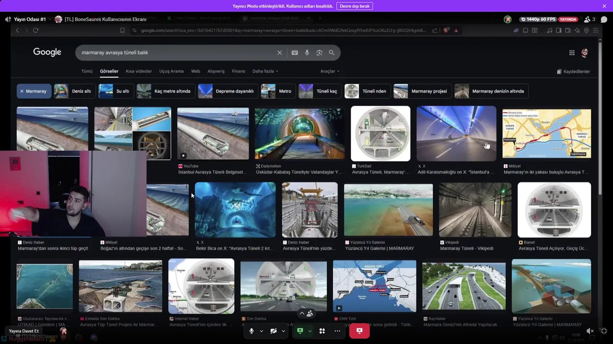This screenshot has width=613, height=344.
Task: Unmute the stream volume speaker icon
Action: coord(590,331)
